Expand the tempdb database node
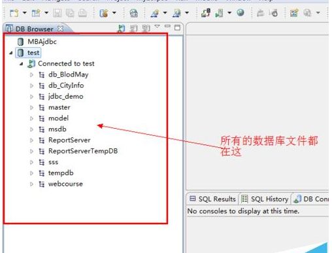 (x=31, y=173)
